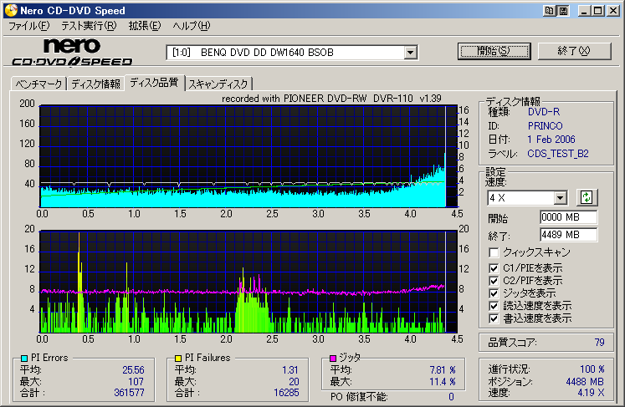Toggle the クイックスキャン checkbox
The image size is (625, 407).
[x=494, y=252]
